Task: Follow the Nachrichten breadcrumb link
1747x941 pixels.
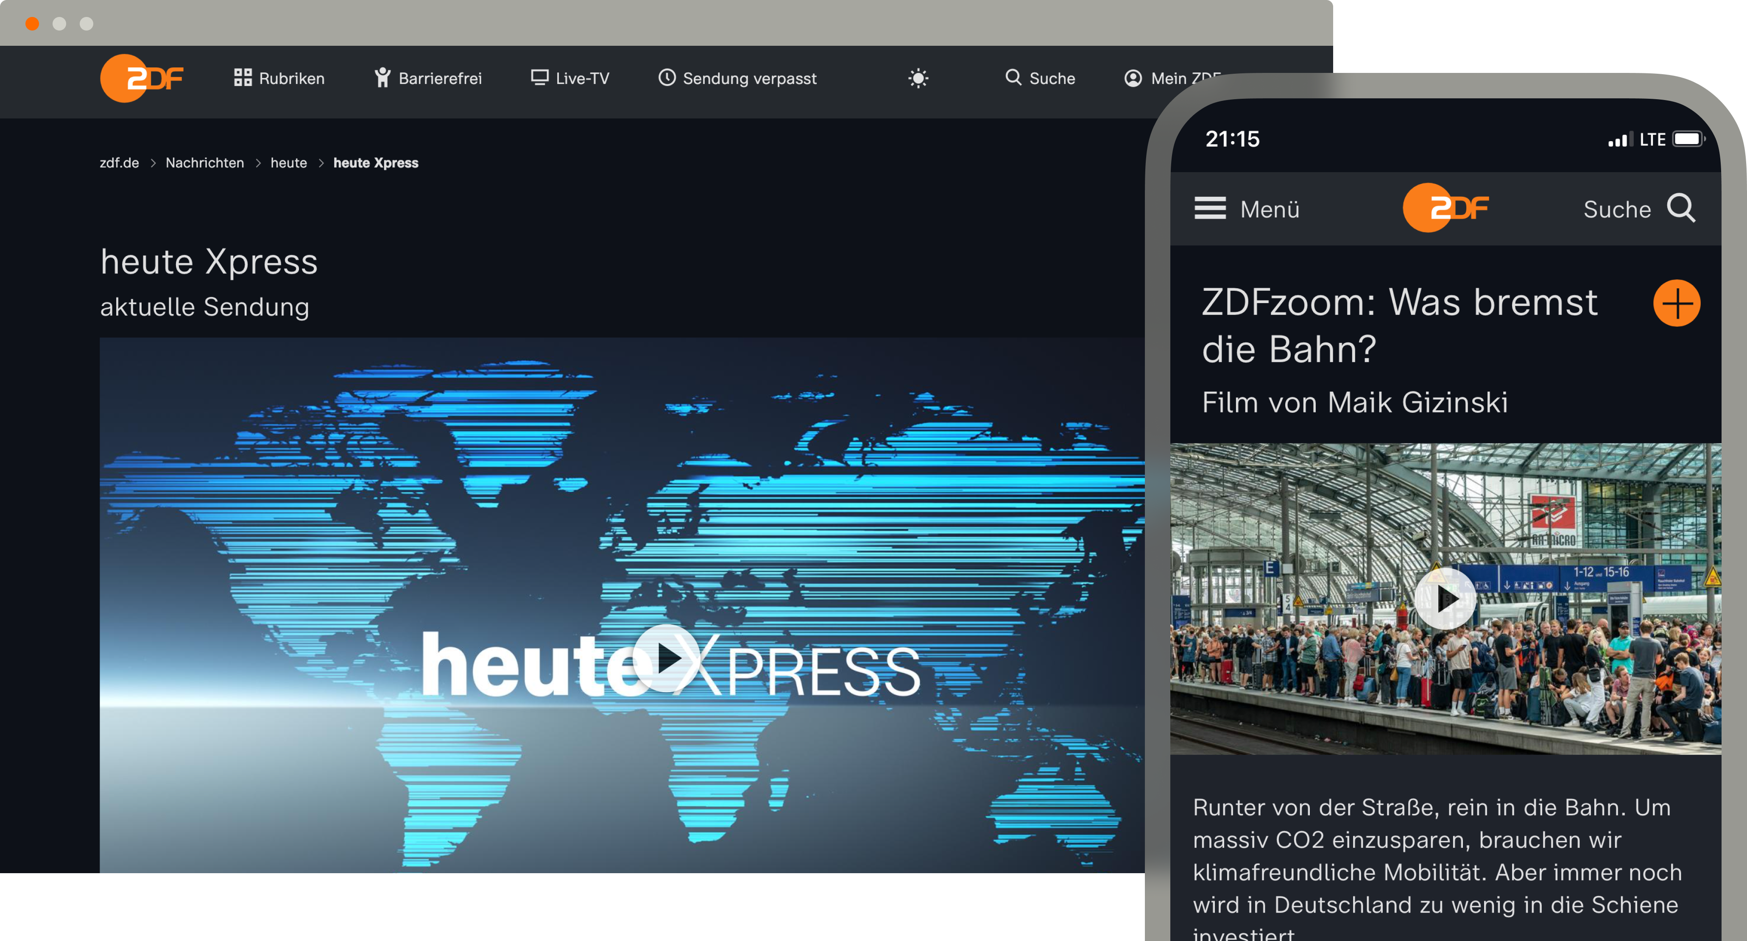Action: coord(205,163)
